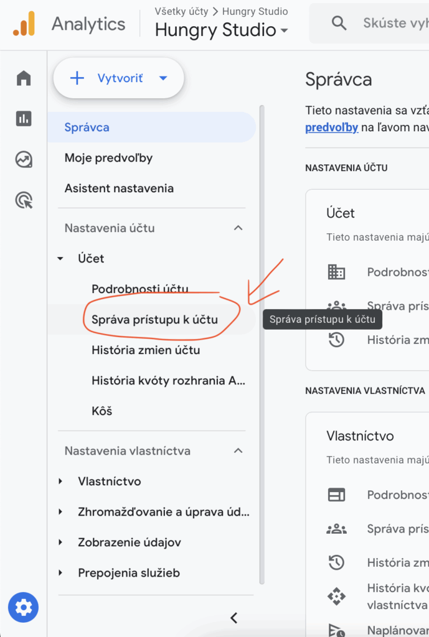The image size is (429, 637).
Task: Collapse the Nastavenia vlastníctva section chevron
Action: pos(238,451)
